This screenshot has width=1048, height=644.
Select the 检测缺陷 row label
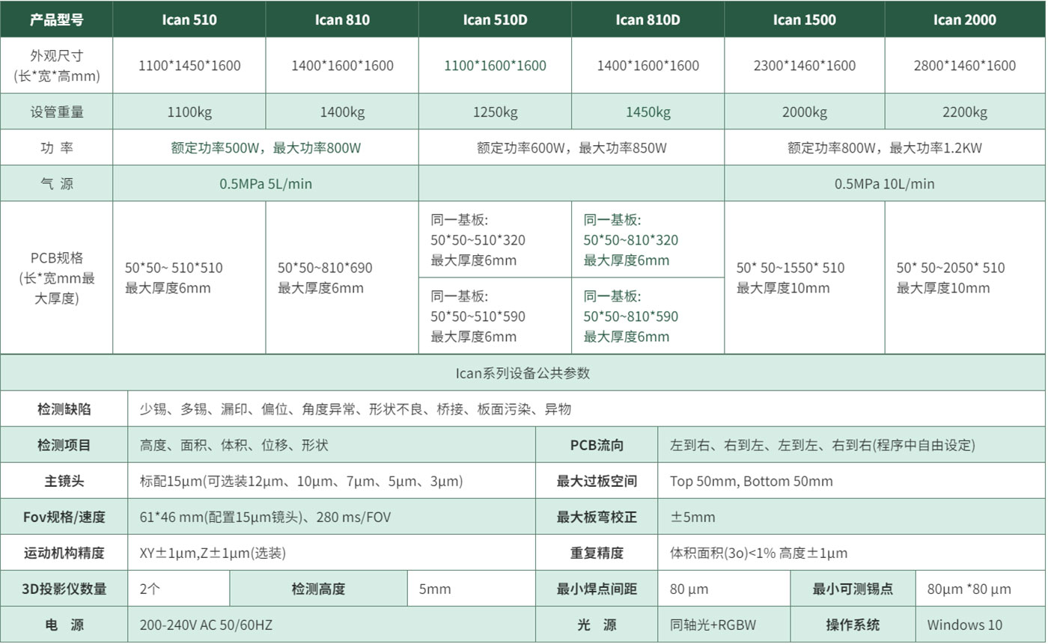pyautogui.click(x=64, y=409)
